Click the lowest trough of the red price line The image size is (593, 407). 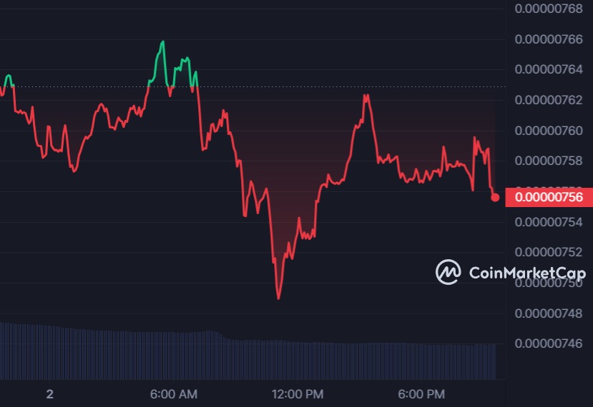278,298
